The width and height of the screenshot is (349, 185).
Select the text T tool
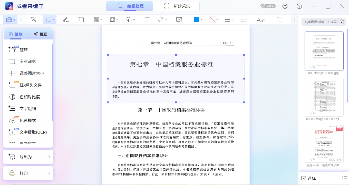[147, 19]
